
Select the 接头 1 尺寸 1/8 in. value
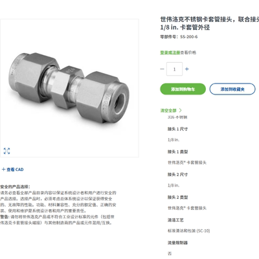(x=174, y=140)
